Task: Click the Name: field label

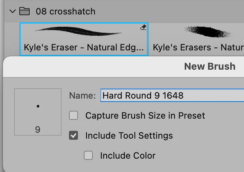Action: pos(82,96)
